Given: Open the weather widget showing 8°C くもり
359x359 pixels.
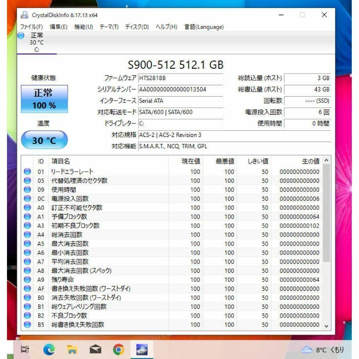Looking at the screenshot, I should (x=323, y=350).
